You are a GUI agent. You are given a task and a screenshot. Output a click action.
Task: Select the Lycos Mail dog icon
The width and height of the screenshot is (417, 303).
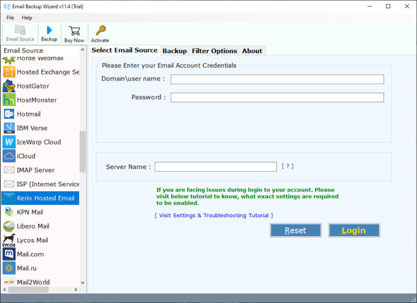[x=9, y=240]
